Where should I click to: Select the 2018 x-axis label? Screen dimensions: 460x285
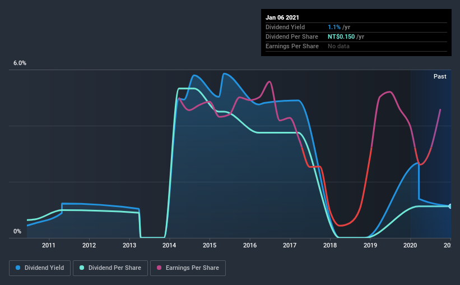tap(330, 245)
